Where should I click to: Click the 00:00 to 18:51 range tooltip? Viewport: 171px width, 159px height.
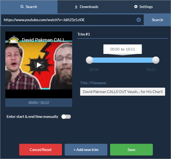[x=122, y=49]
